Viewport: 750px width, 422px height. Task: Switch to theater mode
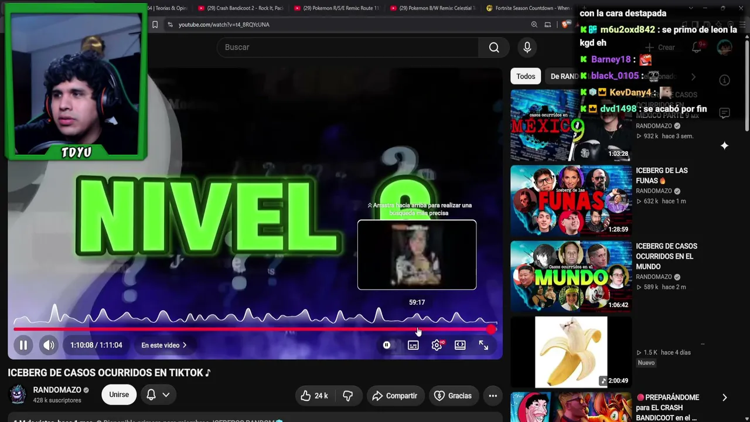coord(460,345)
